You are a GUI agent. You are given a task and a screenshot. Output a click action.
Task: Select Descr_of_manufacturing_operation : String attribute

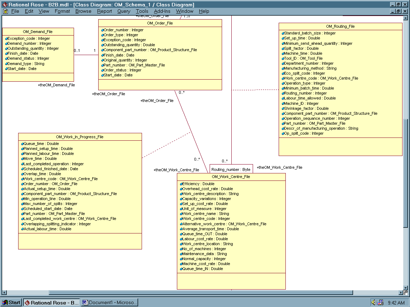pyautogui.click(x=320, y=128)
